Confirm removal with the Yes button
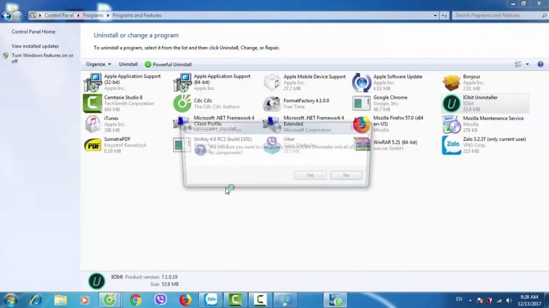The height and width of the screenshot is (308, 549). pos(310,175)
